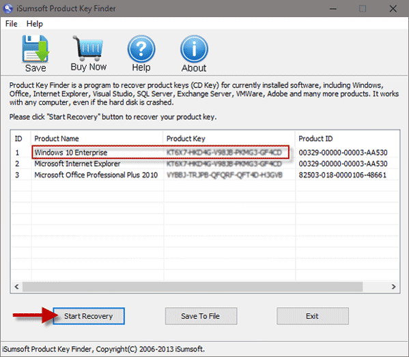Click the horizontal scrollbar right arrow

coord(393,287)
